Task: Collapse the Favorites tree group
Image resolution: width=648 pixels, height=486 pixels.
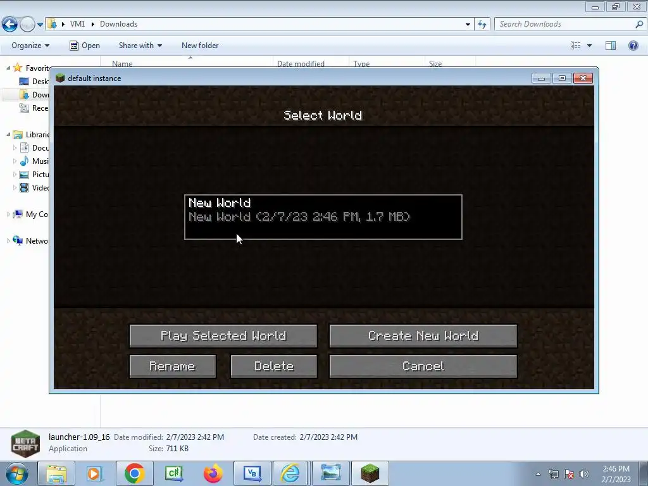Action: [8, 68]
